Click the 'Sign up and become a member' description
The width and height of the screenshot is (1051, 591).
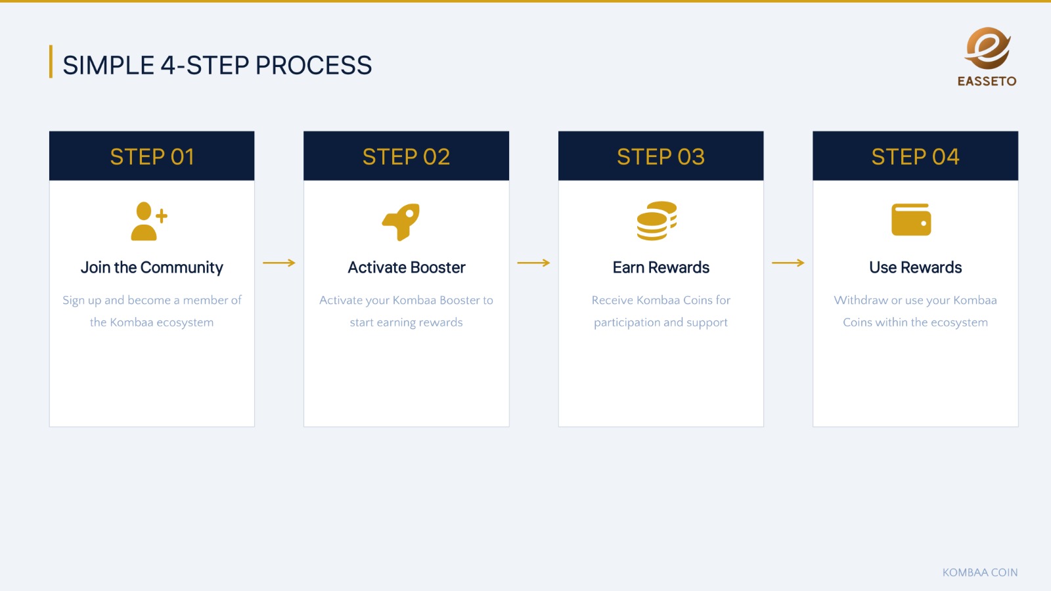point(152,311)
